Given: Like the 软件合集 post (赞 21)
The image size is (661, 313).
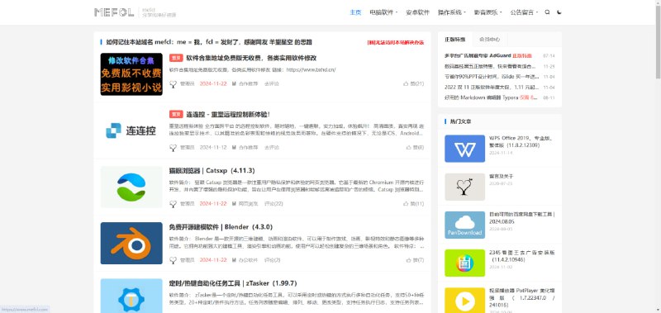Looking at the screenshot, I should click(x=414, y=84).
